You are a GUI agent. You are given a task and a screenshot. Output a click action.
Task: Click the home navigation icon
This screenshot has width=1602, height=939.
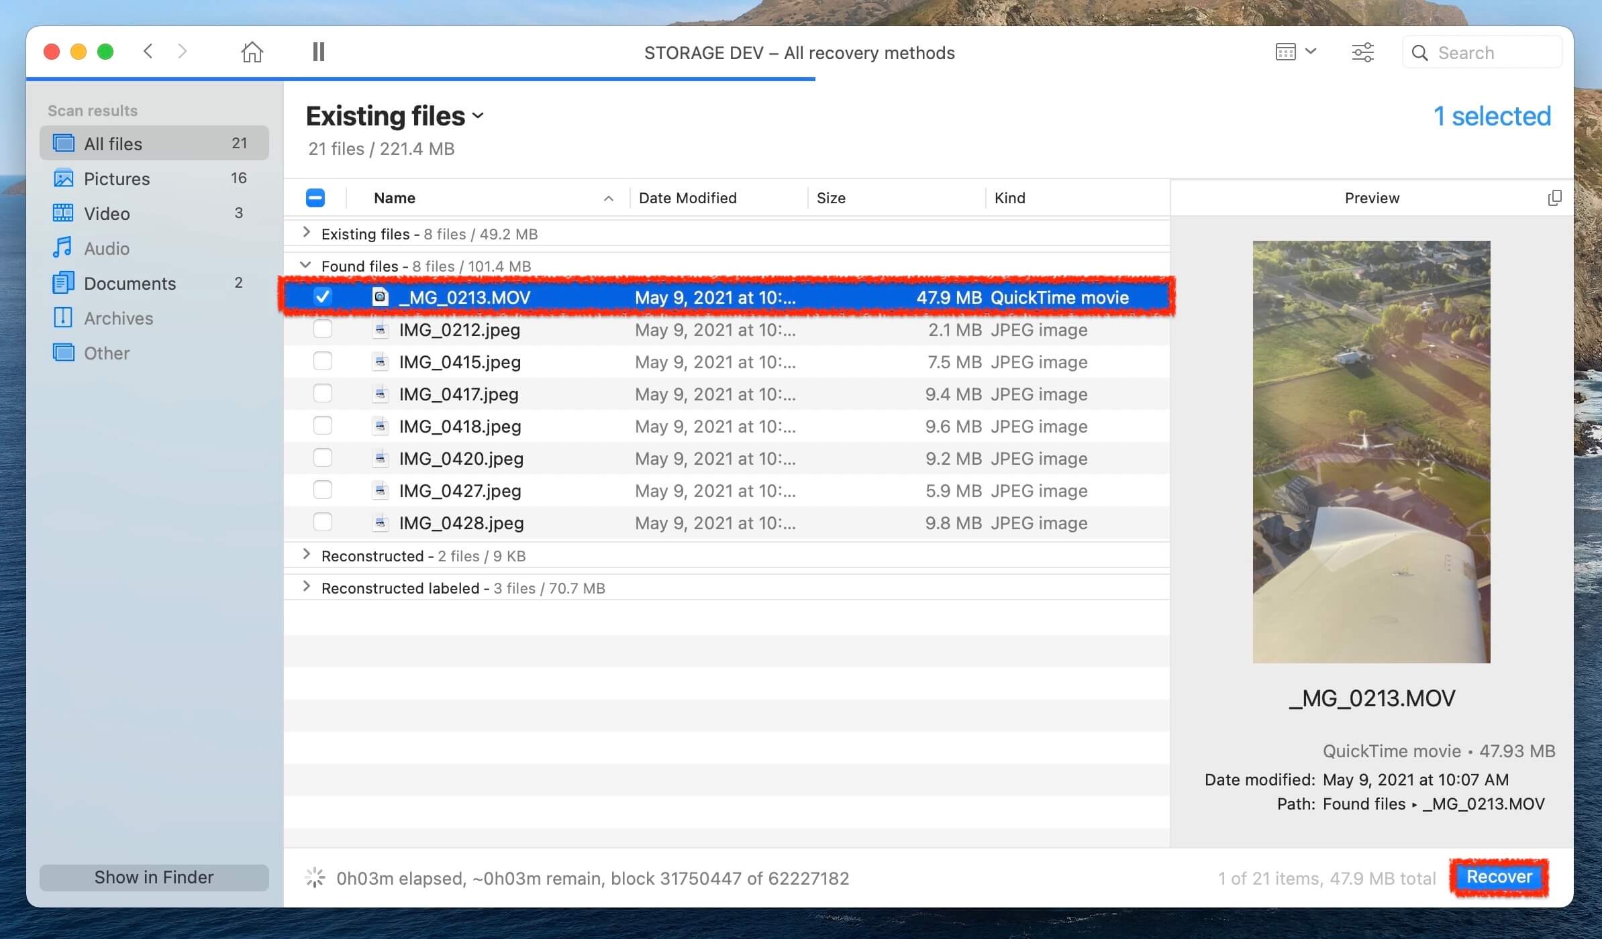252,52
